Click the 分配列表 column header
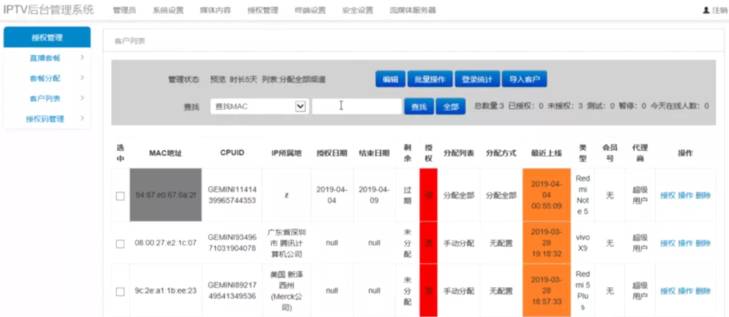Image resolution: width=729 pixels, height=317 pixels. 458,153
